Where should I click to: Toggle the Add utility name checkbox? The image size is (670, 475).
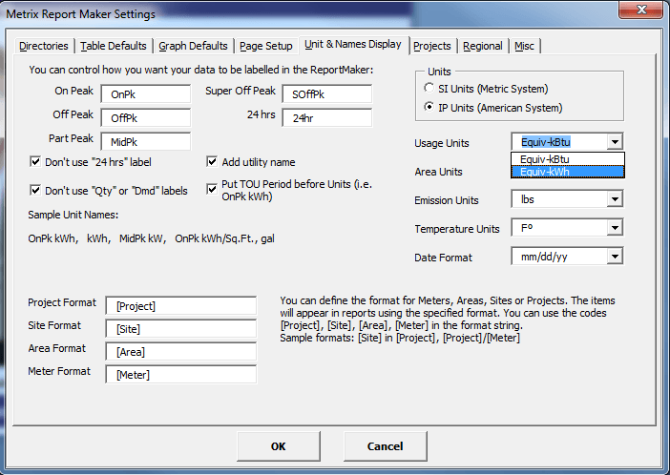click(212, 161)
